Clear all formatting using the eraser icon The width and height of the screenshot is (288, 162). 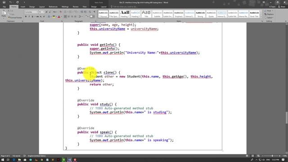click(61, 12)
